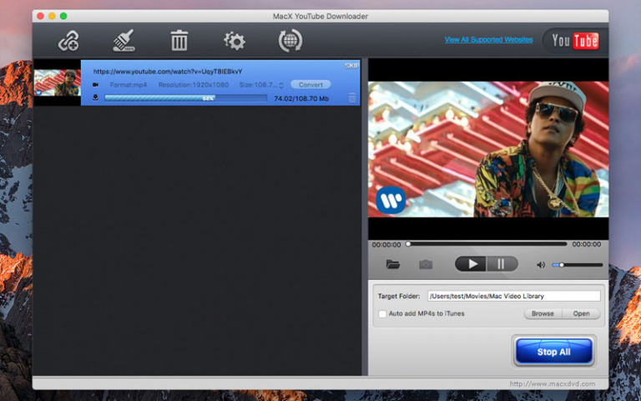Click the Add Link toolbar icon
Viewport: 641px width, 401px height.
point(68,41)
